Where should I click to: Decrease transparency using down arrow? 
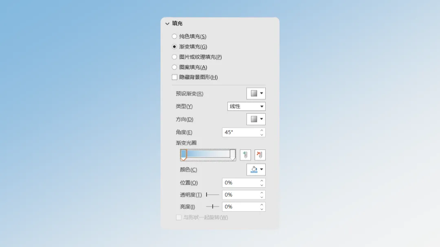pyautogui.click(x=262, y=197)
